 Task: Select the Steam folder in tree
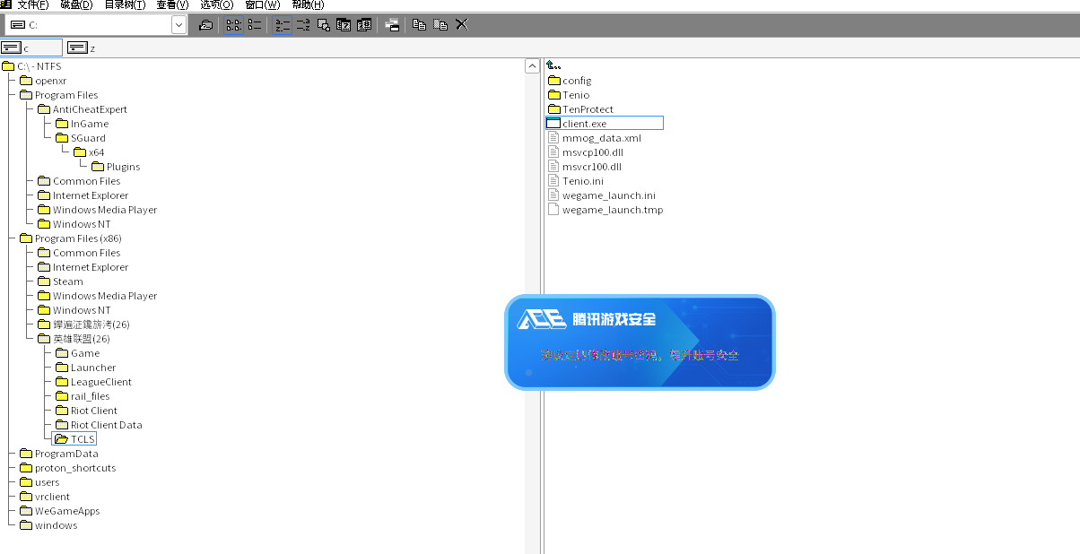tap(61, 281)
